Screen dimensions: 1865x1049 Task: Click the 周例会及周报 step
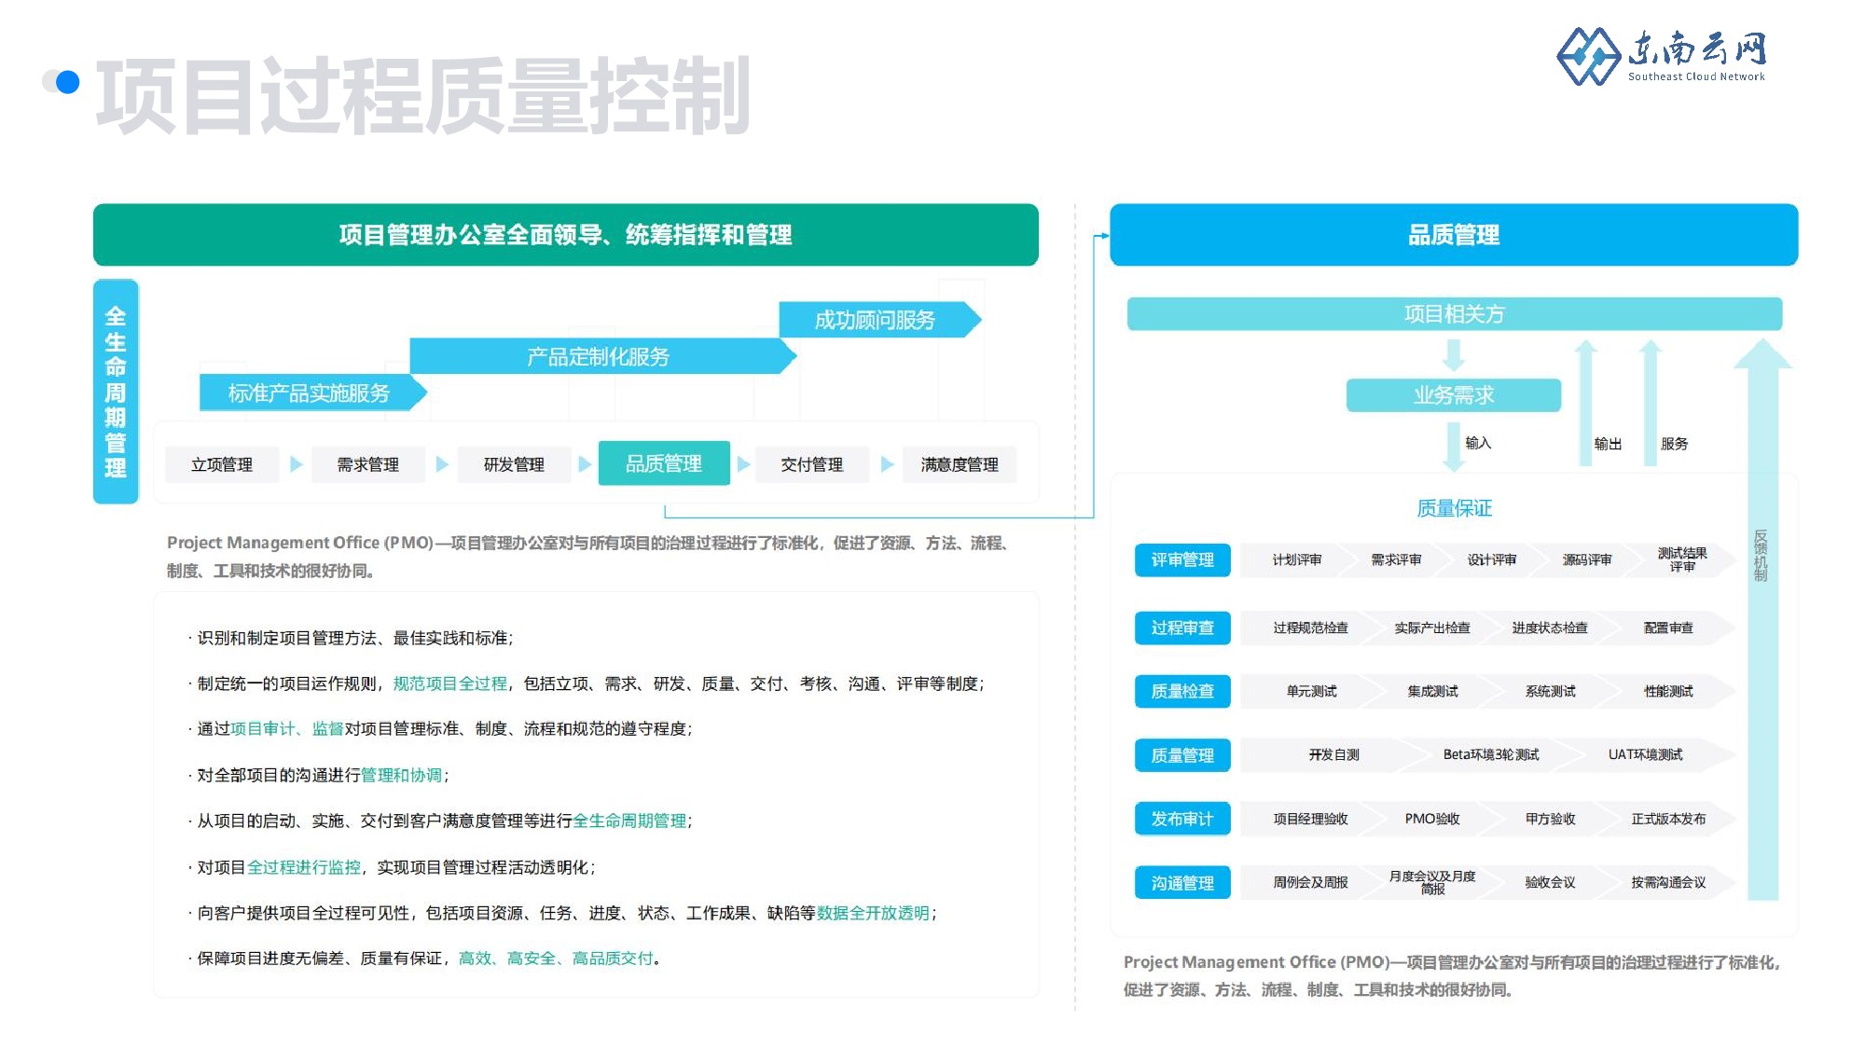(1310, 882)
